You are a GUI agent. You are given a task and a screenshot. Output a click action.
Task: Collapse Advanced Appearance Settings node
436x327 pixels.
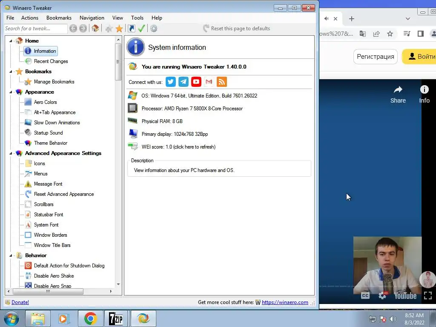tap(11, 153)
